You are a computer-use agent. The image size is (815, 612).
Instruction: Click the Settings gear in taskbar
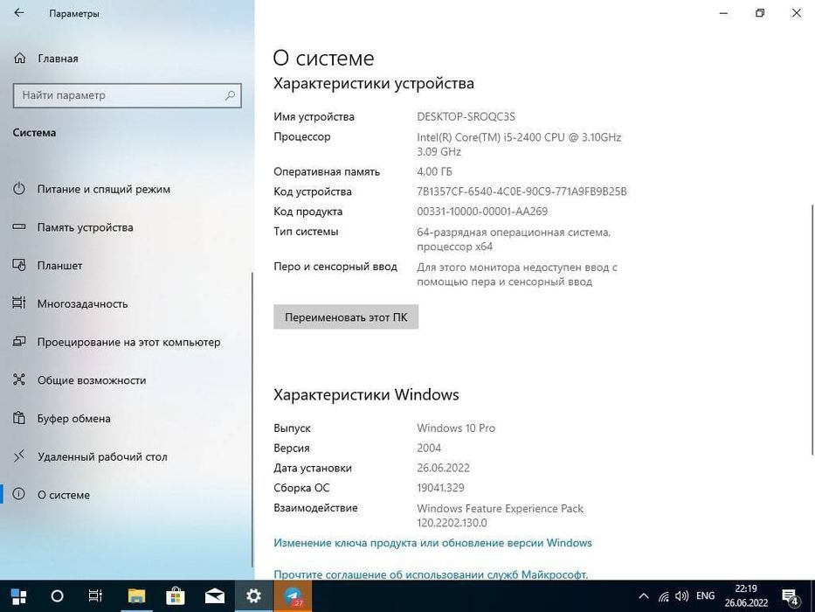coord(253,596)
